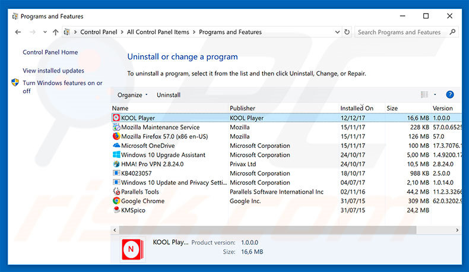Click the change view icon
The width and height of the screenshot is (469, 272).
point(424,95)
